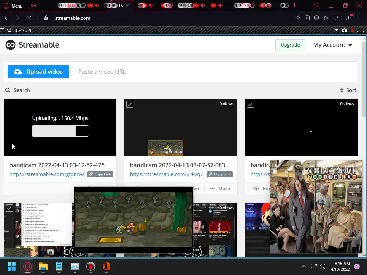Image resolution: width=367 pixels, height=275 pixels.
Task: Expand the system tray hidden icons chevron
Action: point(304,266)
